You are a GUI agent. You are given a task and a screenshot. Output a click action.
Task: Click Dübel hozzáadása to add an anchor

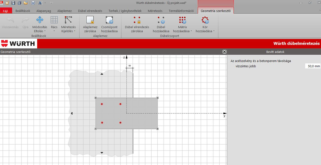coord(161,24)
